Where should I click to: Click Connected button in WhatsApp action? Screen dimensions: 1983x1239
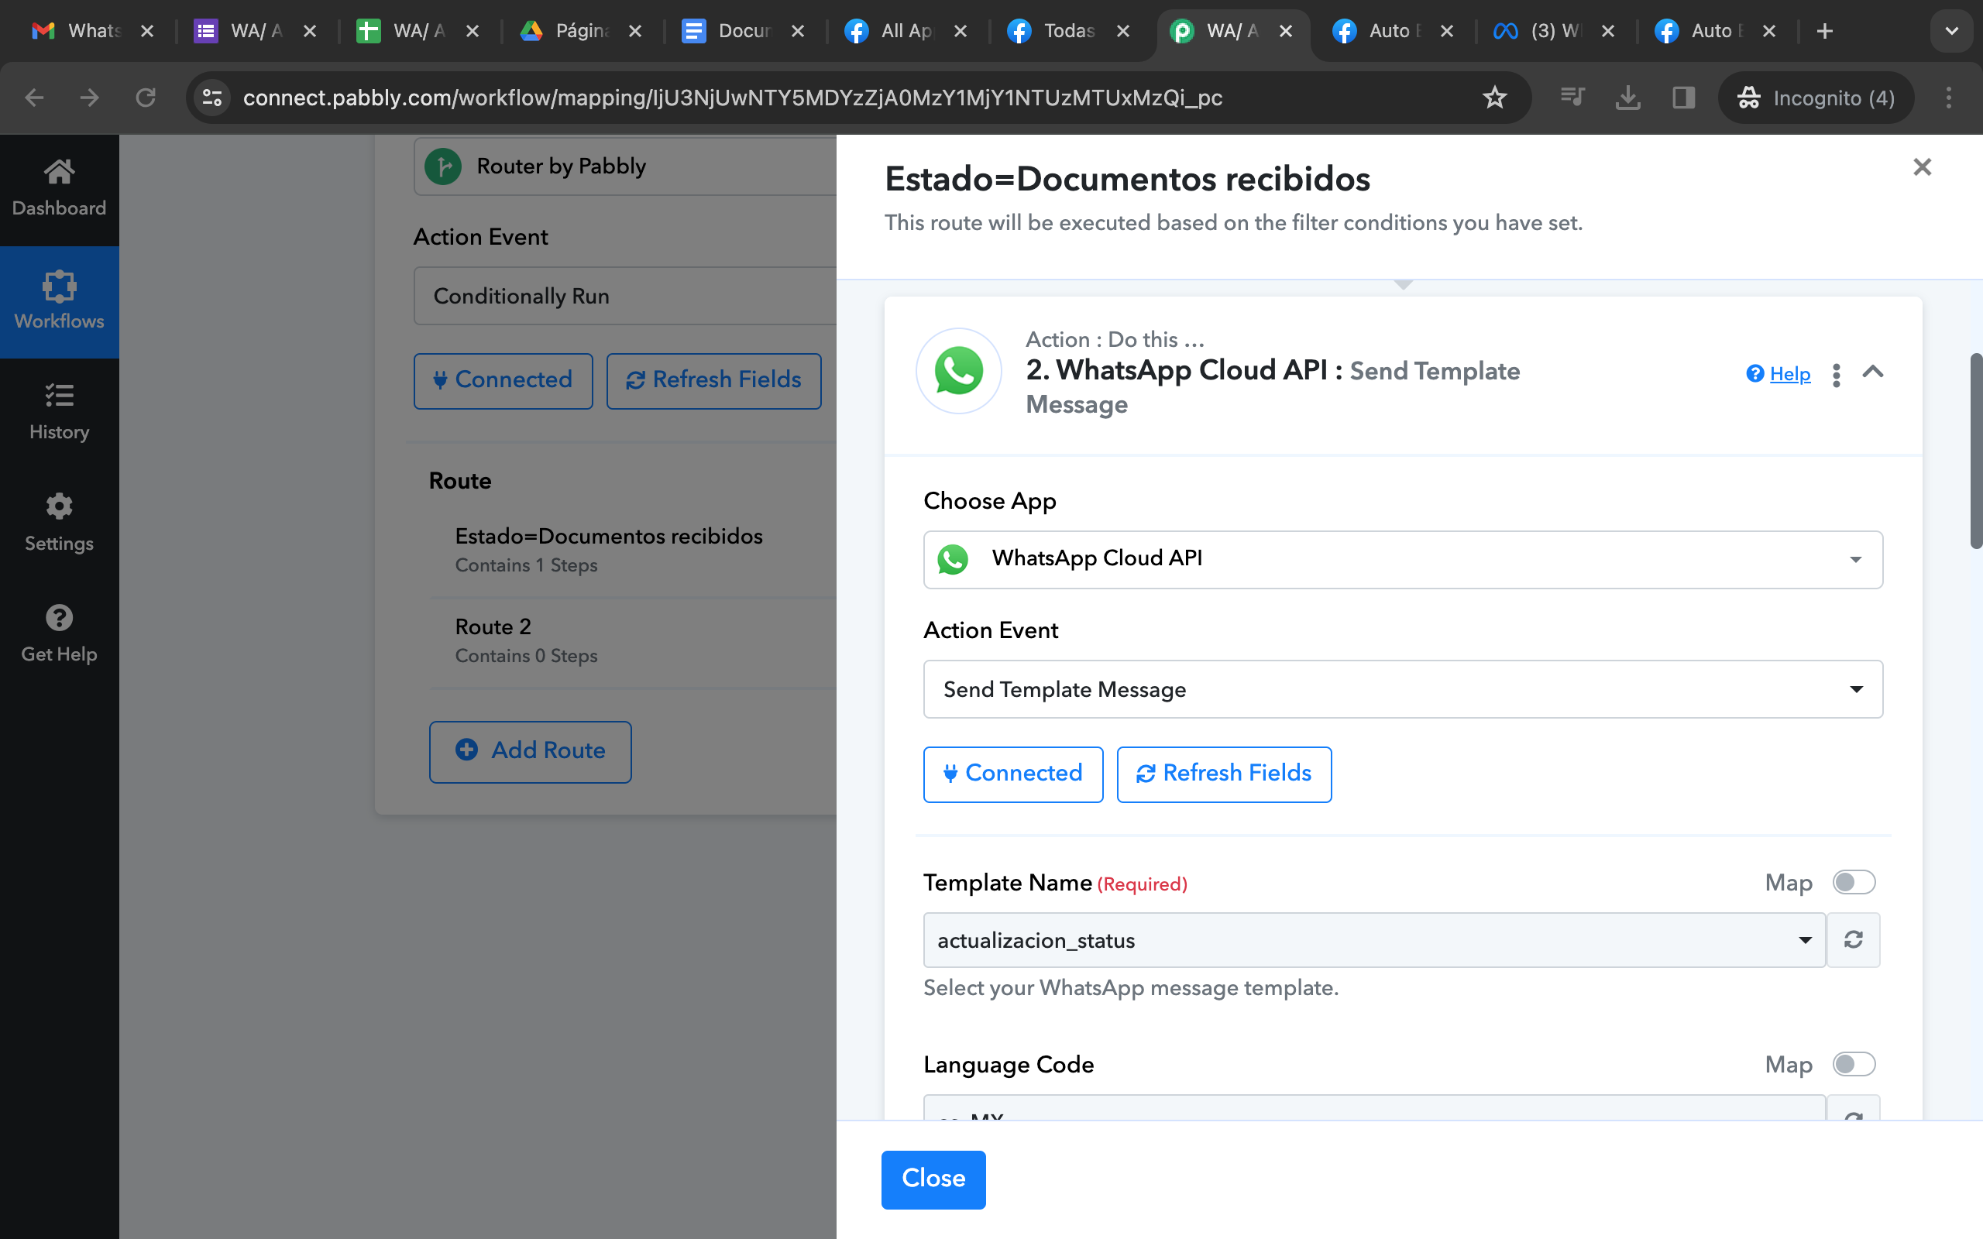pos(1013,774)
